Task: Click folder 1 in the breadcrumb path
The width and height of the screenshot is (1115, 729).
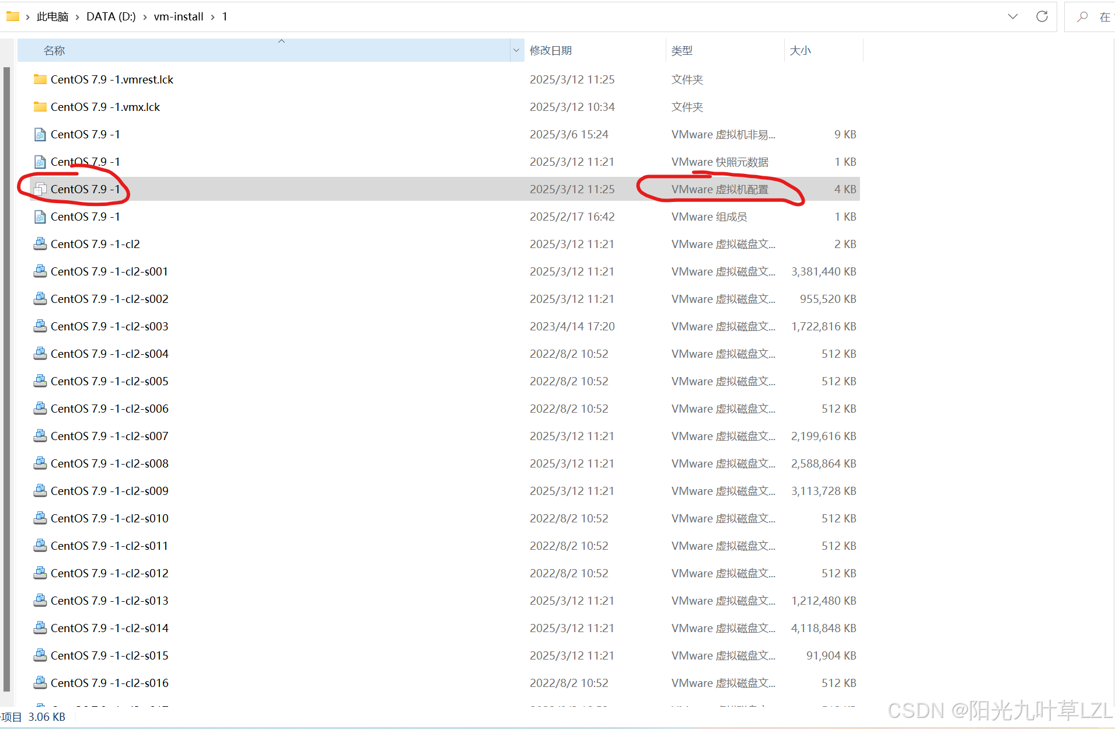Action: [225, 17]
